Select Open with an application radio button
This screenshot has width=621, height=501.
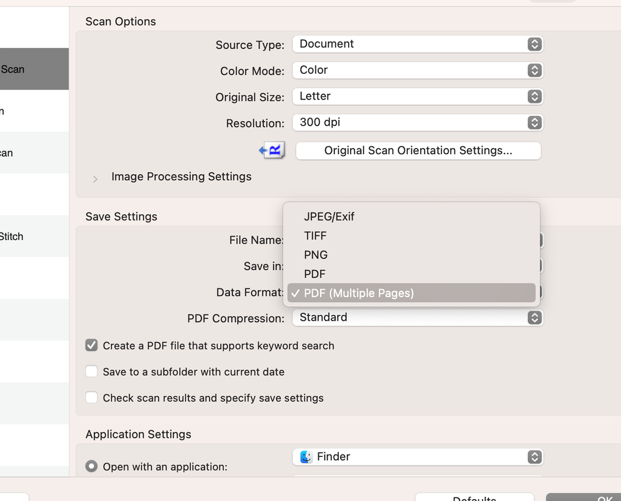coord(91,466)
